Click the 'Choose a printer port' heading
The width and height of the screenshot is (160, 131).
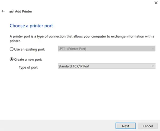[31, 26]
